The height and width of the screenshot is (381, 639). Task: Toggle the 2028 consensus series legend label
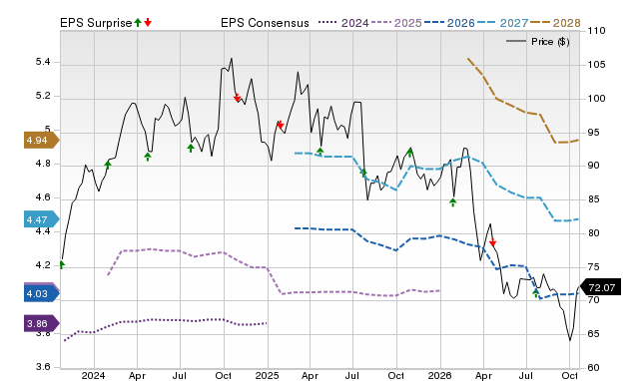(567, 23)
